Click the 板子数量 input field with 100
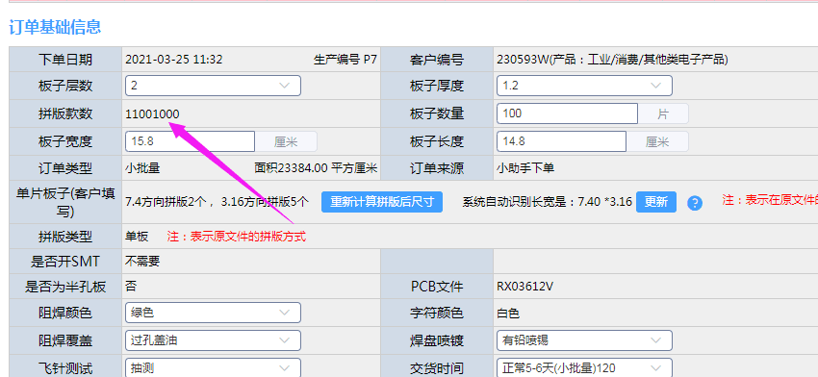Screen dimensions: 818x377 tap(567, 113)
